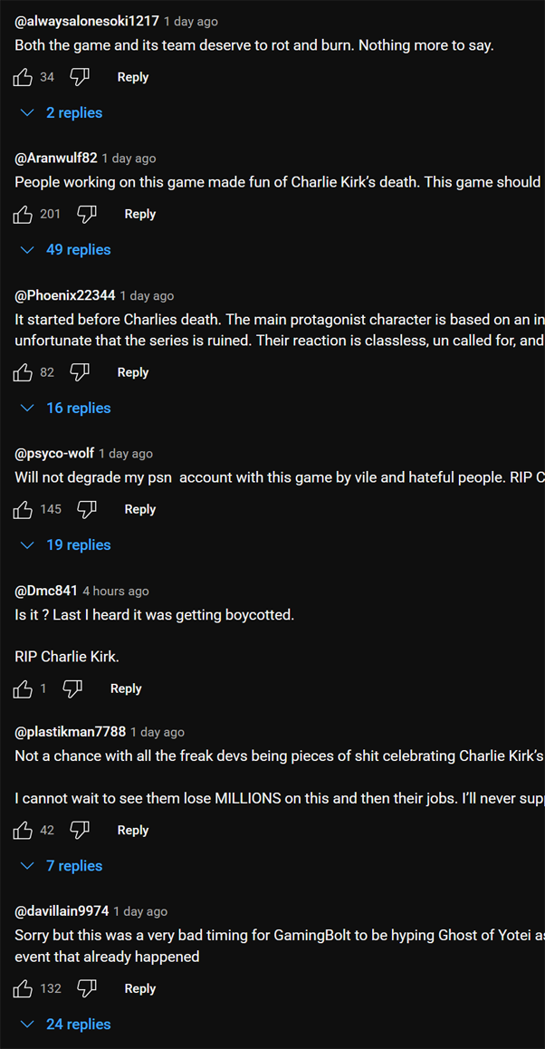Open @davillain9974's channel link
This screenshot has height=1049, width=545.
tap(62, 912)
